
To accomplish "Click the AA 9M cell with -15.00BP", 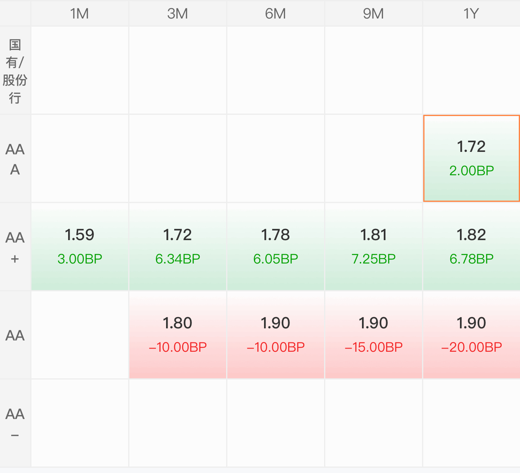I will (373, 335).
